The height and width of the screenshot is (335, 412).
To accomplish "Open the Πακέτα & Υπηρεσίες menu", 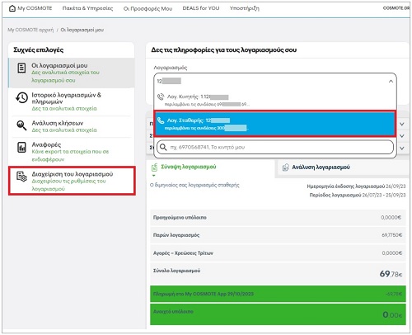I will click(x=87, y=8).
